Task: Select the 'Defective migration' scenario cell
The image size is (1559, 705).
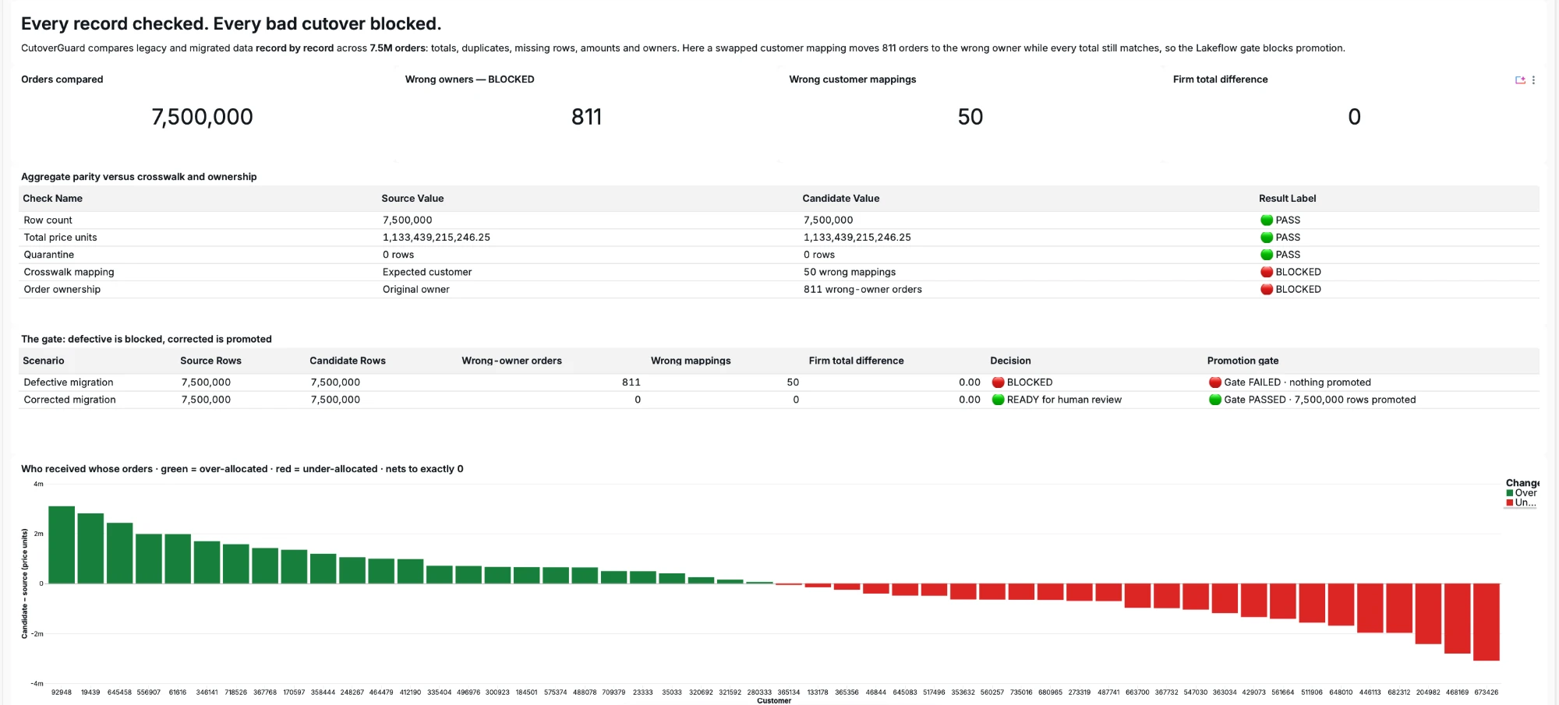Action: 69,382
